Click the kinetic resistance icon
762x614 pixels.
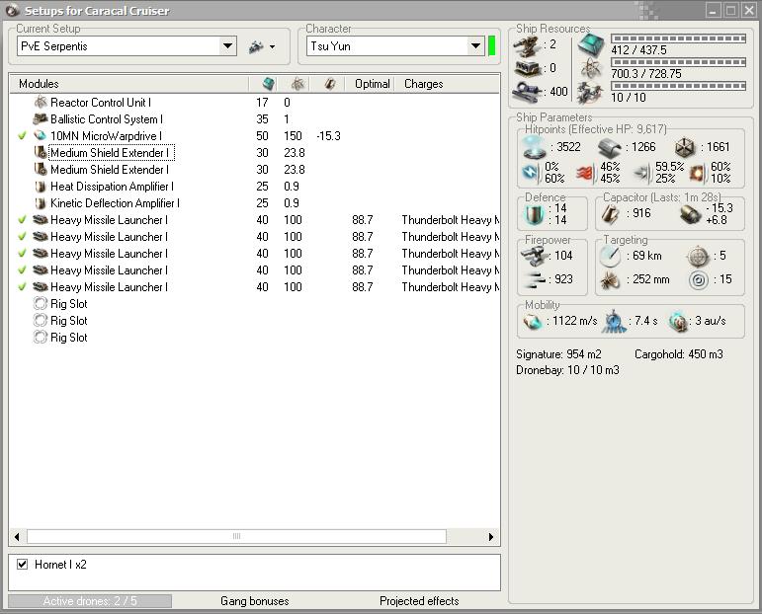(x=641, y=173)
